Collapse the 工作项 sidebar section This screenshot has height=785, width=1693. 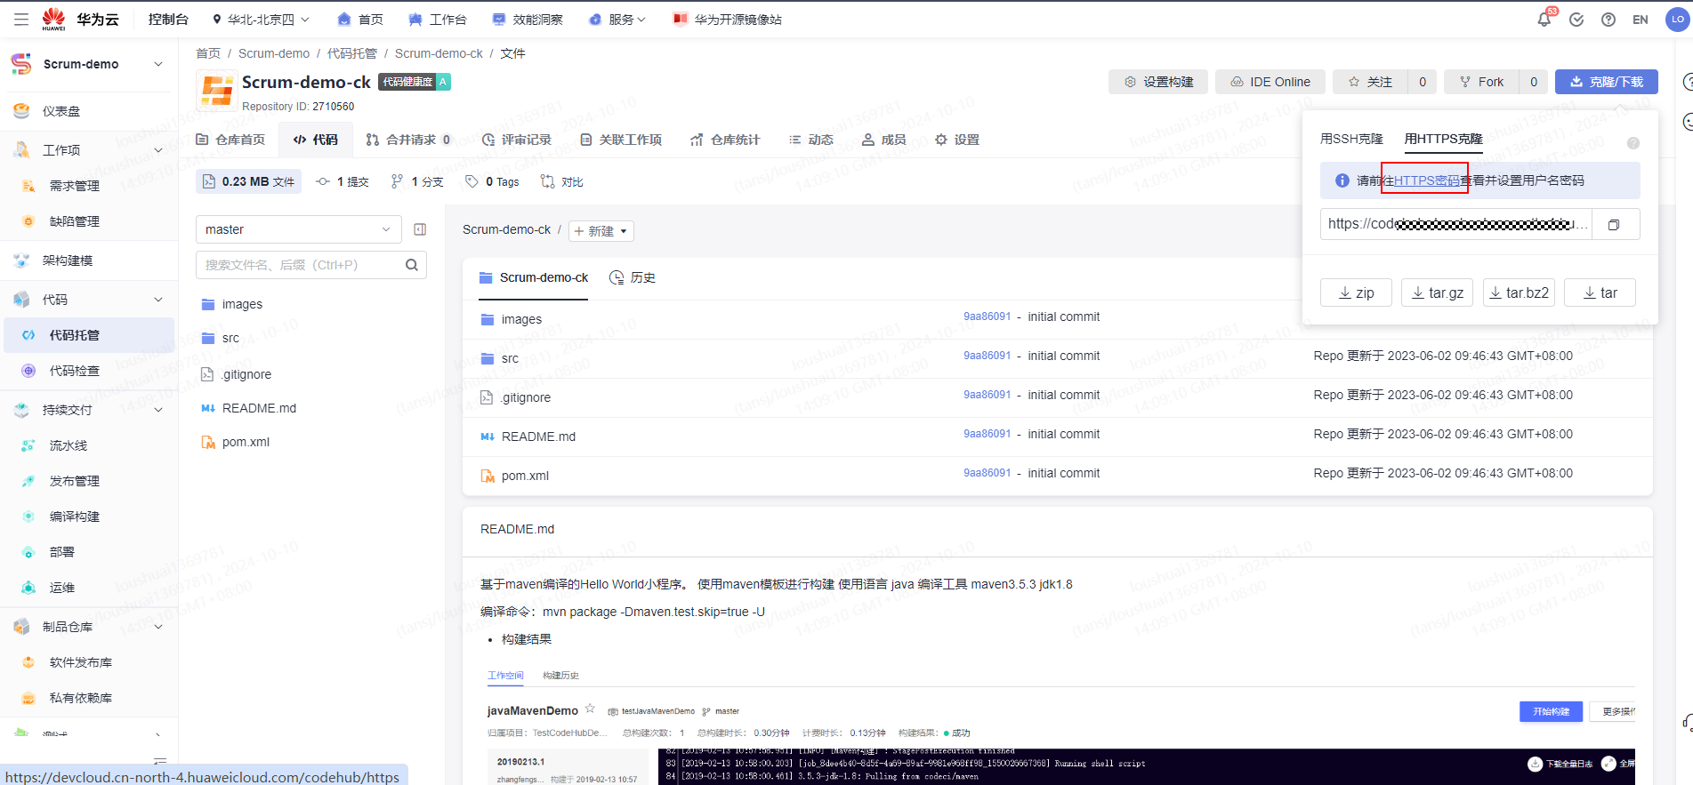158,150
